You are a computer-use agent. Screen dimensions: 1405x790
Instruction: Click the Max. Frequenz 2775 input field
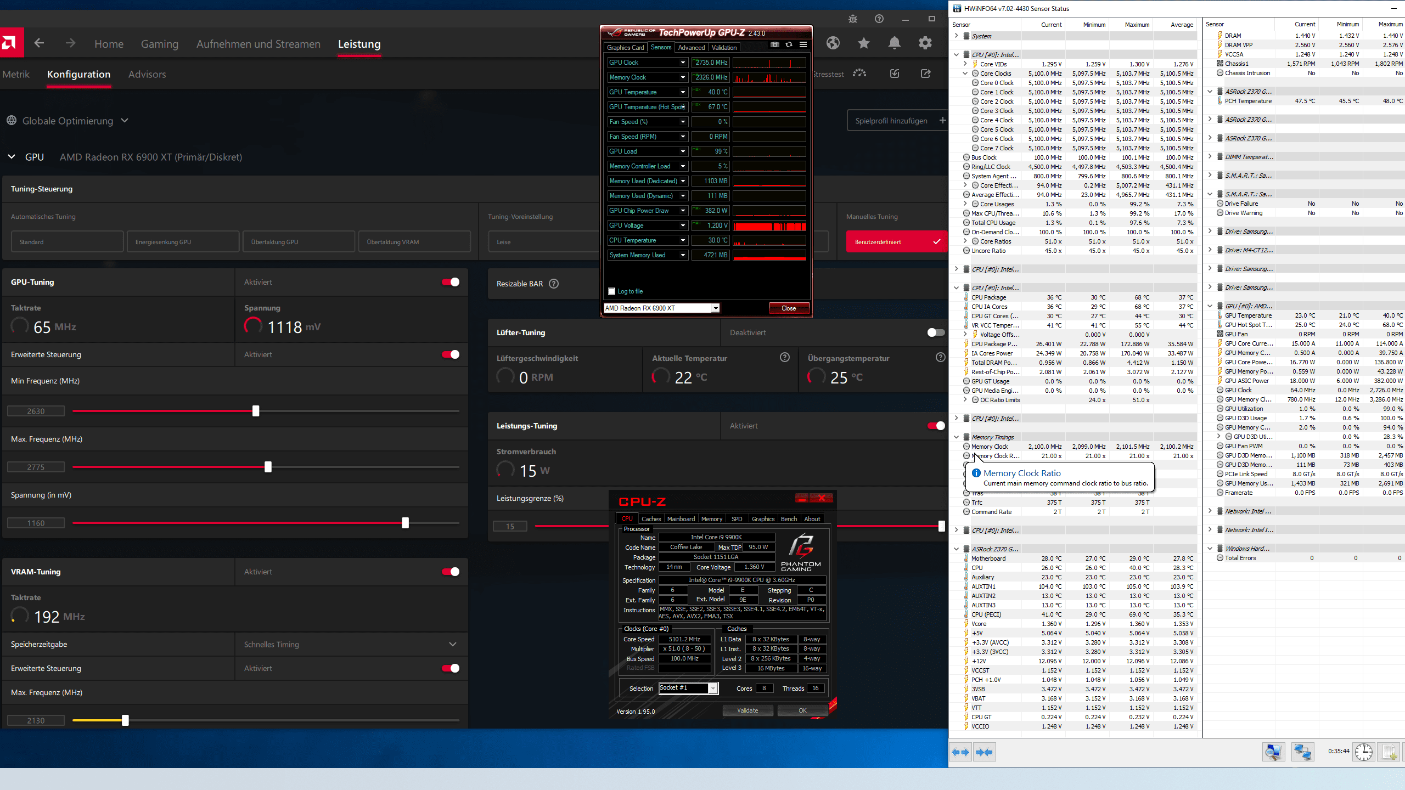tap(36, 467)
